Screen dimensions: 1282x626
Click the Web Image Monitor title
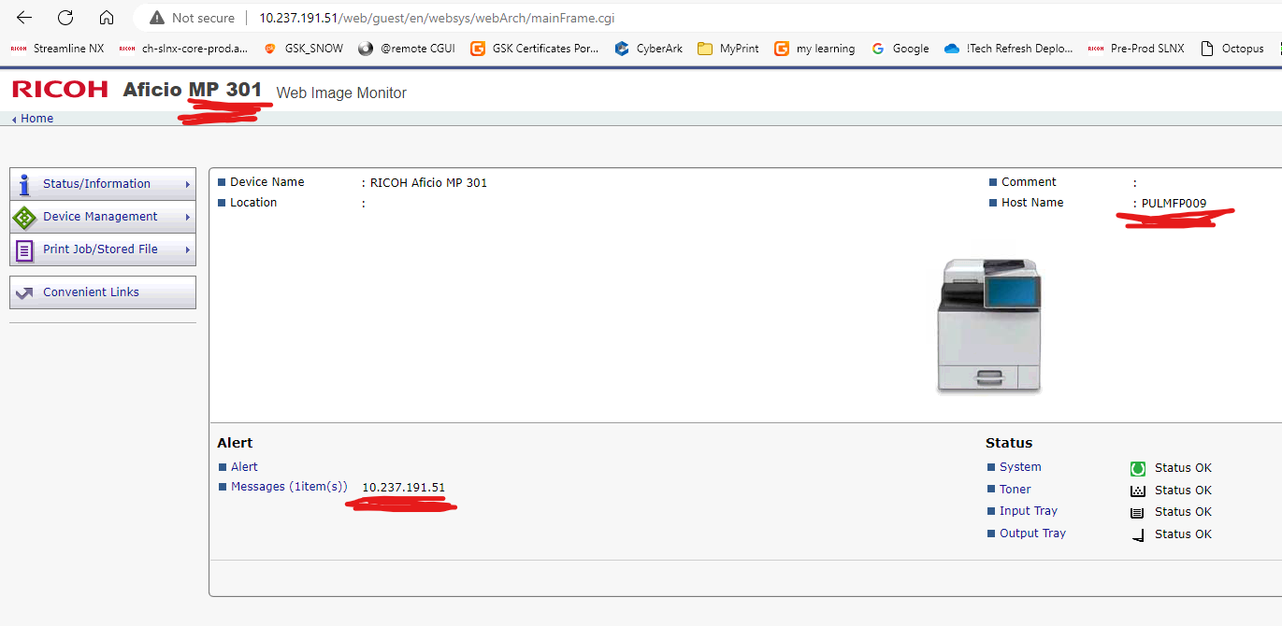(x=341, y=93)
